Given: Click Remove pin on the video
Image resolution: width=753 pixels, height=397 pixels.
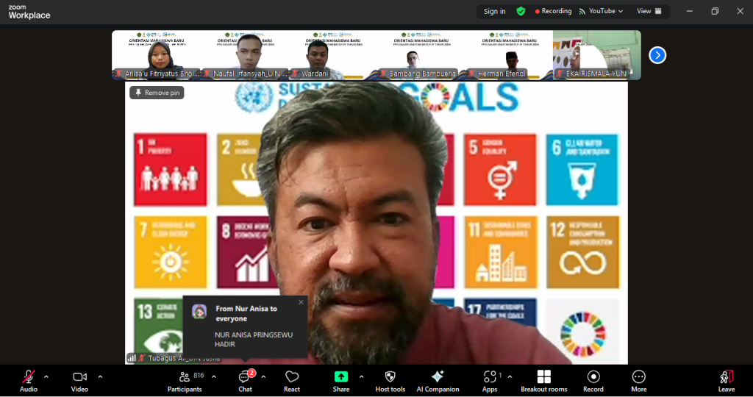Looking at the screenshot, I should [x=157, y=93].
